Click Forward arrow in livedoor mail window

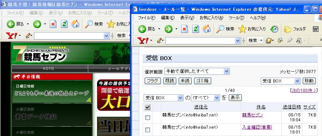pos(169,29)
